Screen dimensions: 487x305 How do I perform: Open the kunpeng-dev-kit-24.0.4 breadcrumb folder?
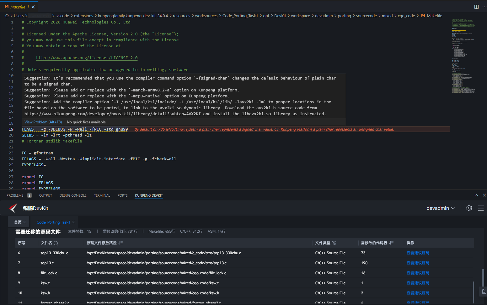(133, 16)
